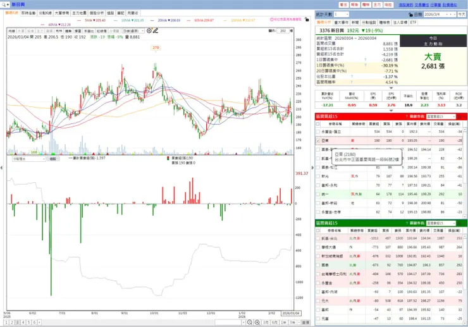The image size is (468, 327).
Task: Check the 摩根大通 row checkbox
Action: pos(318,247)
